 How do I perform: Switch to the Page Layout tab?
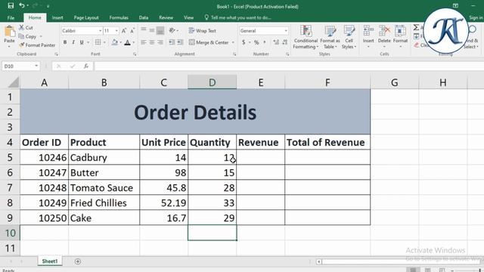click(86, 17)
